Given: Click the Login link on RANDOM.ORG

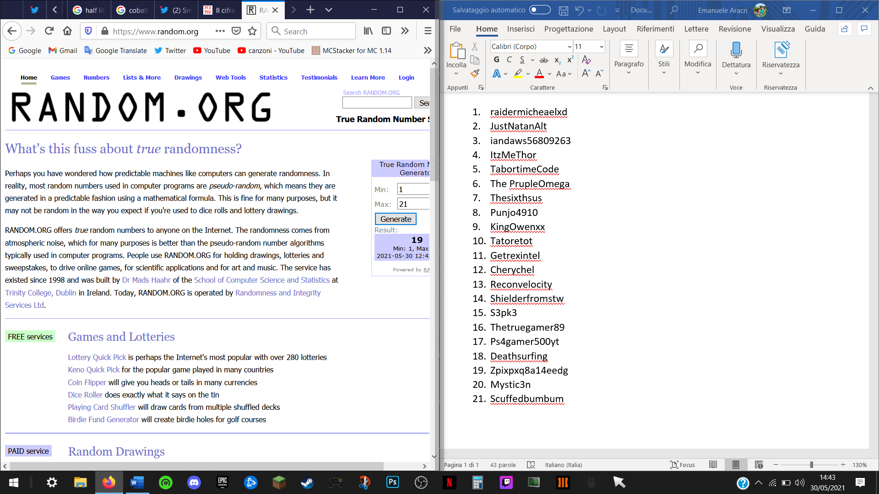Looking at the screenshot, I should 406,77.
